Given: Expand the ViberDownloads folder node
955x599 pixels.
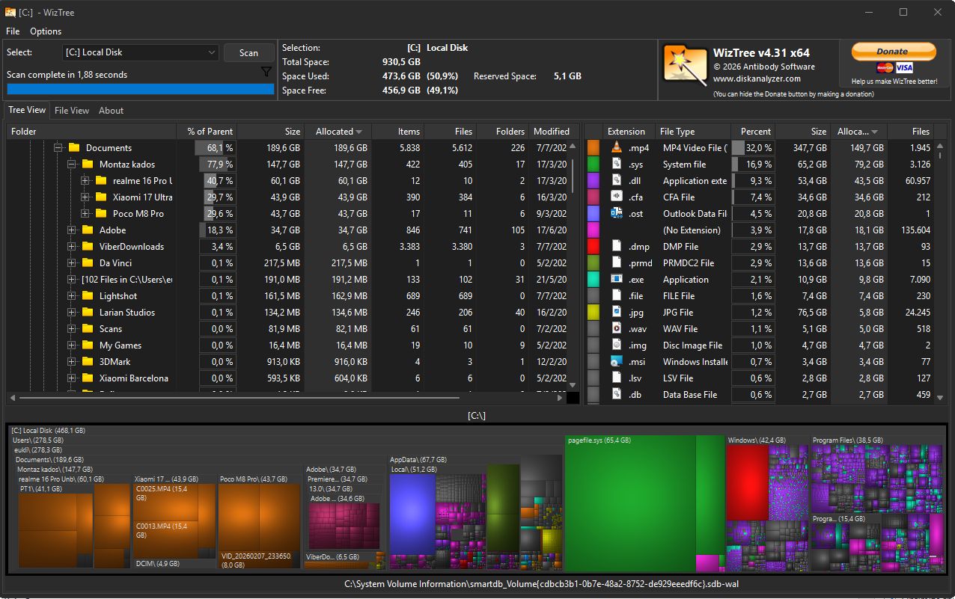Looking at the screenshot, I should tap(72, 246).
